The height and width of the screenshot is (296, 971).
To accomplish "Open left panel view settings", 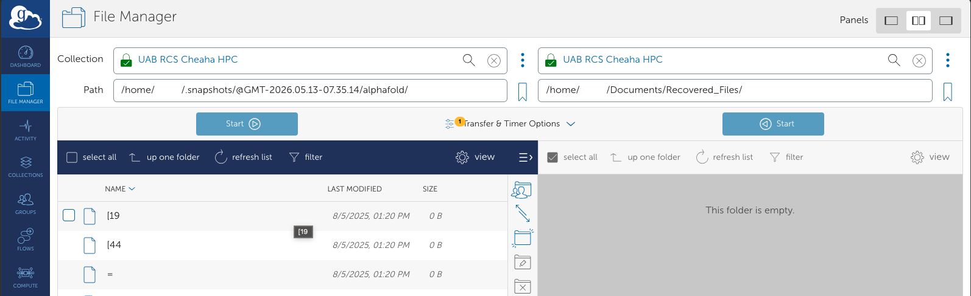I will point(475,157).
